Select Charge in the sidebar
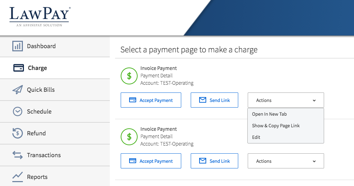 [55, 68]
